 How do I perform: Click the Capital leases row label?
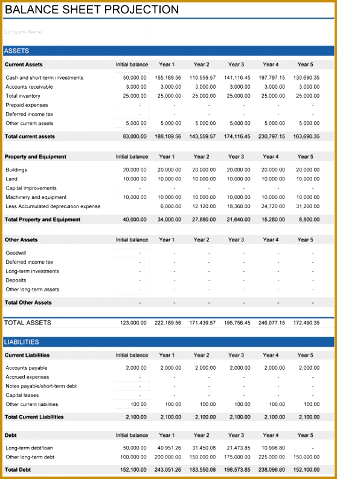[x=22, y=395]
